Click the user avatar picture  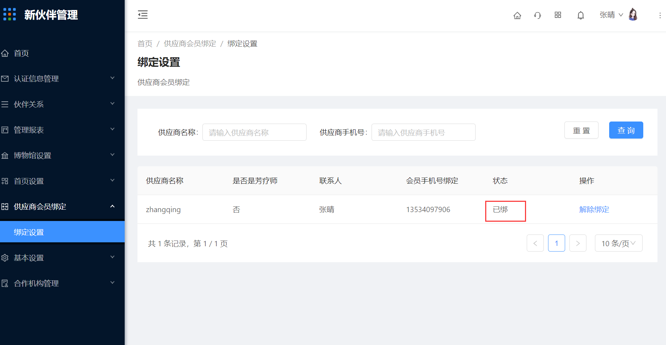633,15
